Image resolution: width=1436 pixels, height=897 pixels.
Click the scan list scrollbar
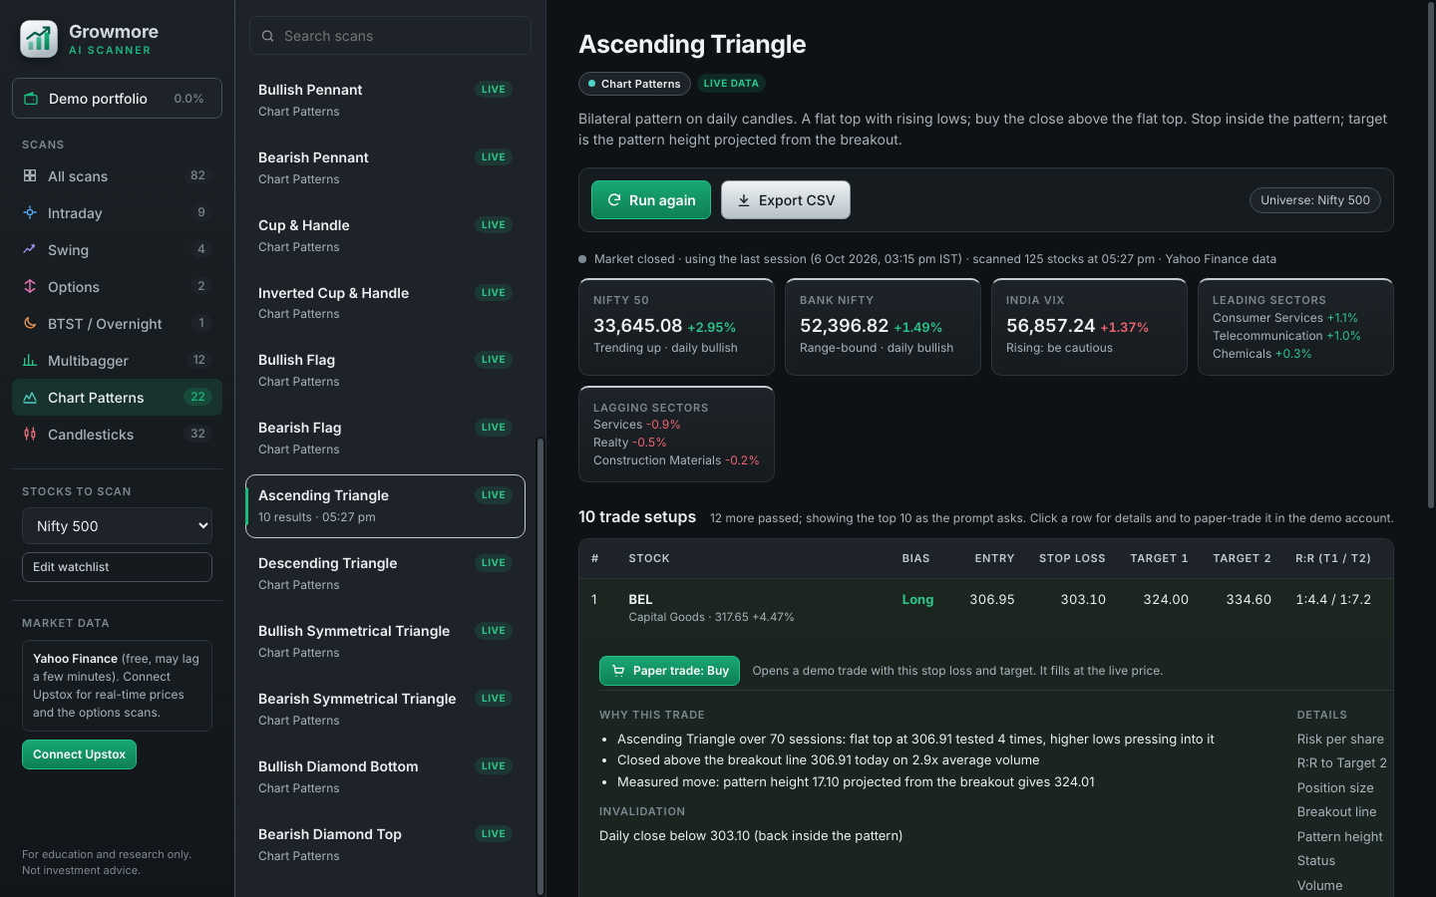point(540,666)
